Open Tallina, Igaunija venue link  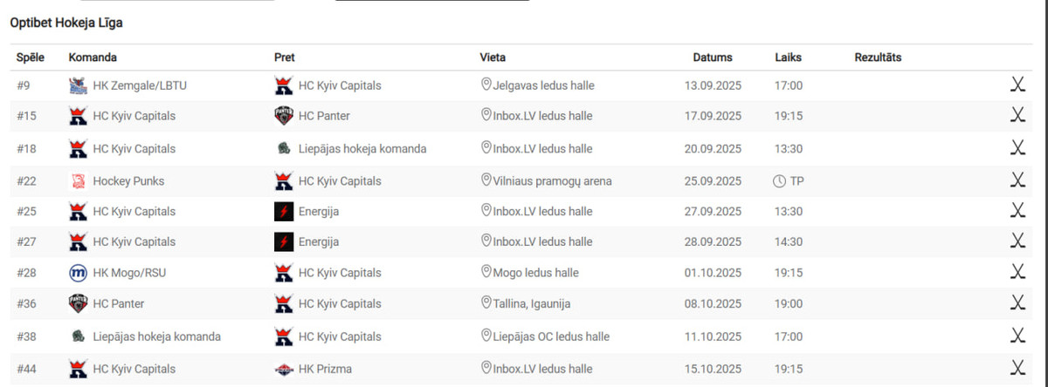532,304
